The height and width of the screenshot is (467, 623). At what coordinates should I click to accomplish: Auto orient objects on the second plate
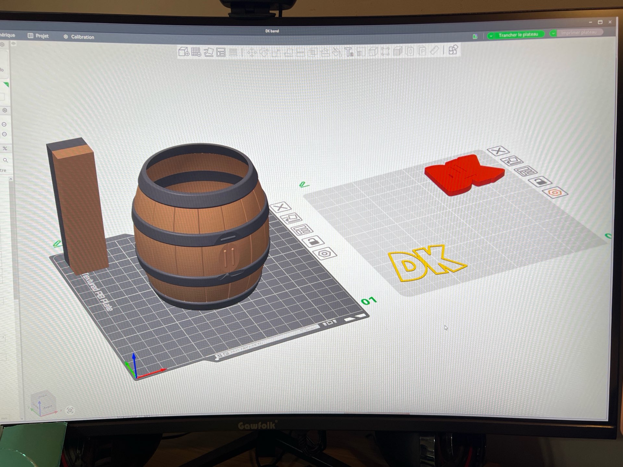pos(512,161)
